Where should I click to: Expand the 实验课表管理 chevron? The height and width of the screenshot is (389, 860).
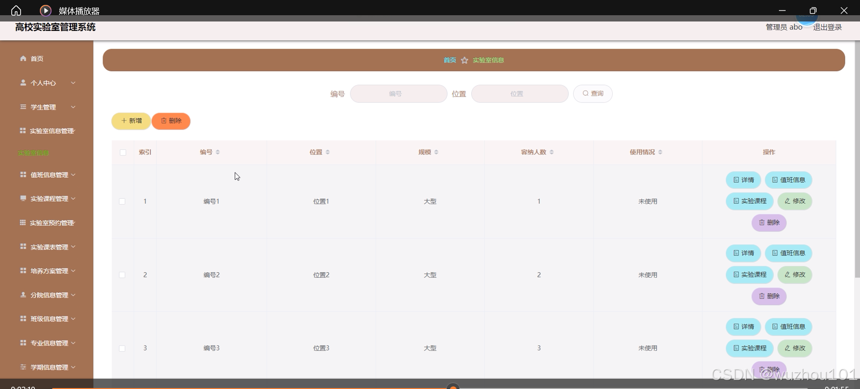tap(73, 247)
